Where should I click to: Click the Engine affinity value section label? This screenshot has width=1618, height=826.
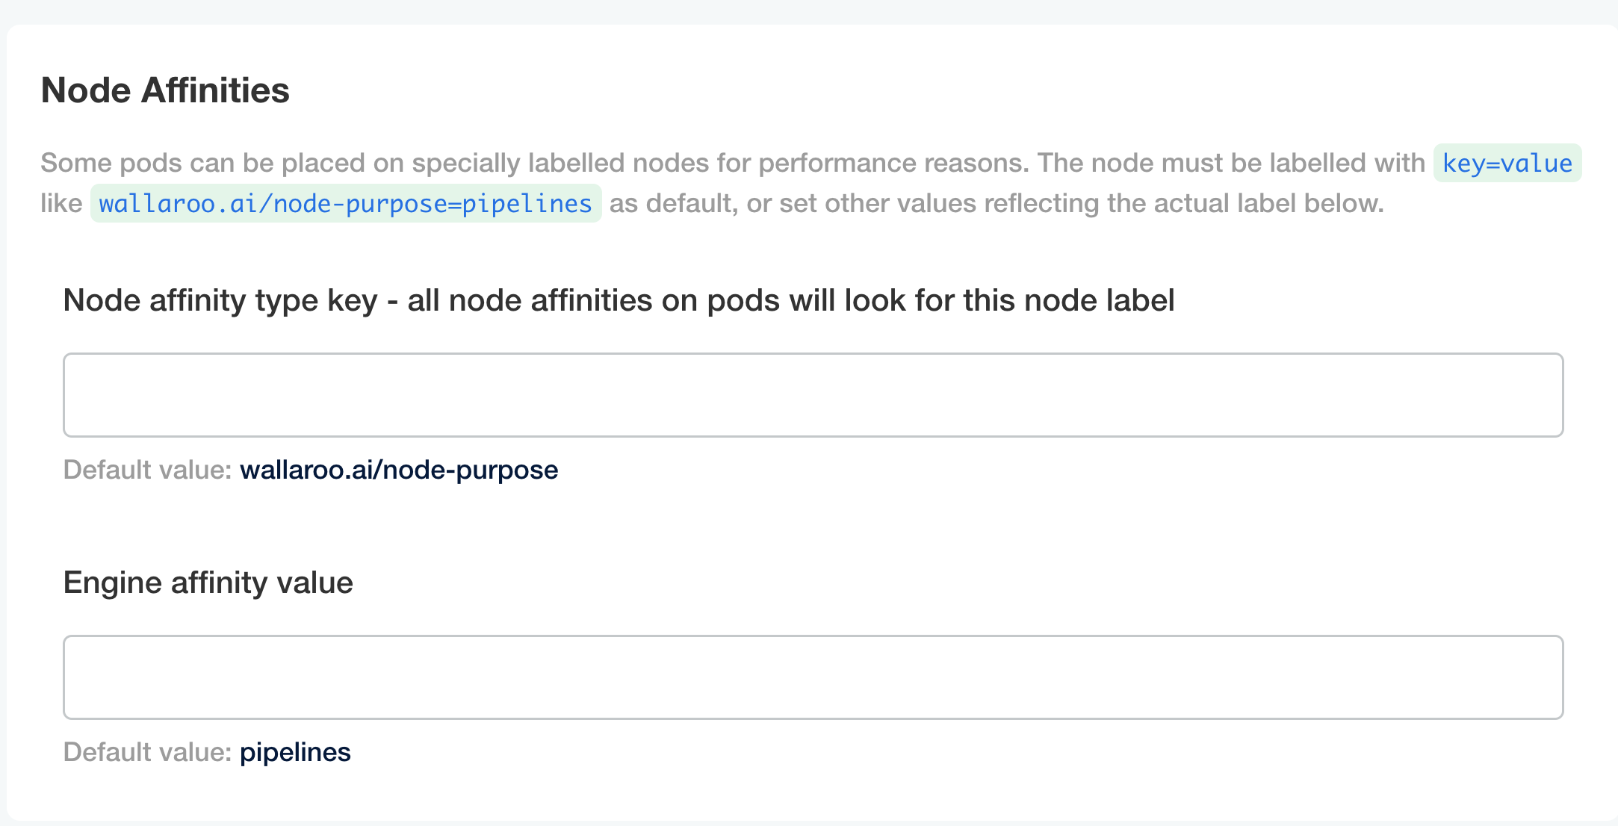[x=209, y=583]
